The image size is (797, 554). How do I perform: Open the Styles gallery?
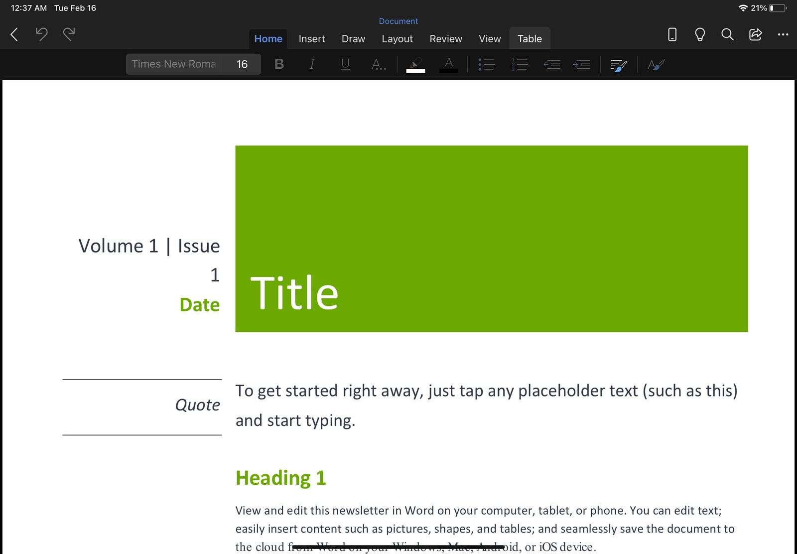tap(618, 64)
